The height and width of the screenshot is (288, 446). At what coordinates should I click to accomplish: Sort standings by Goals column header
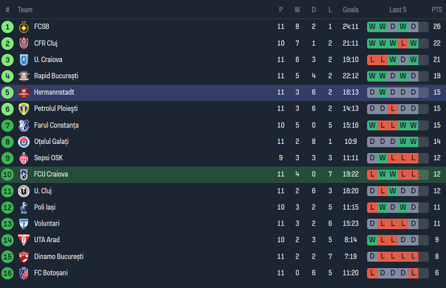pyautogui.click(x=351, y=10)
